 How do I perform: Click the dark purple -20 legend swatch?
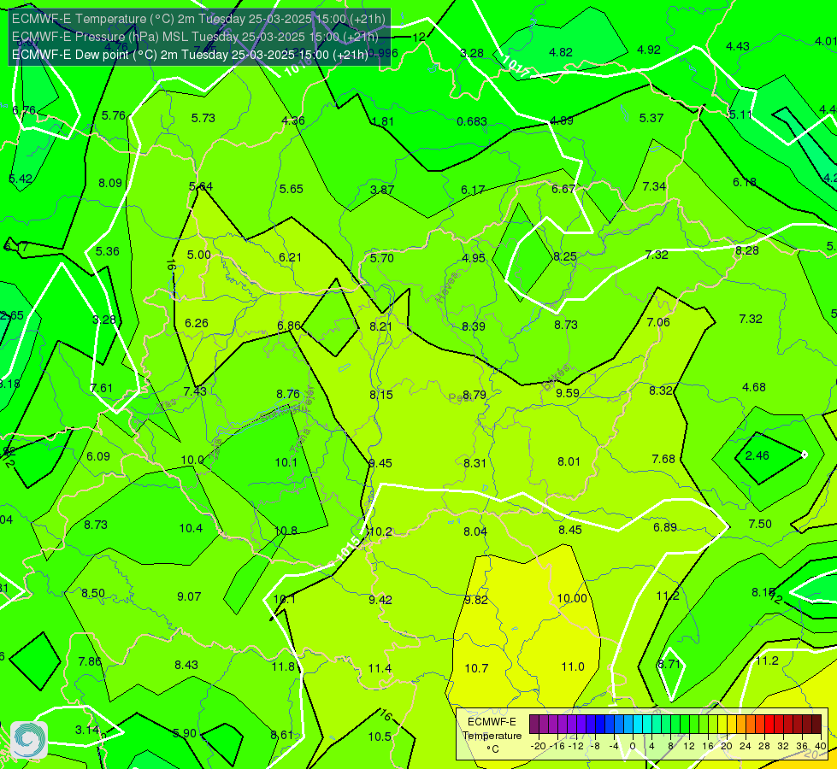[x=534, y=725]
